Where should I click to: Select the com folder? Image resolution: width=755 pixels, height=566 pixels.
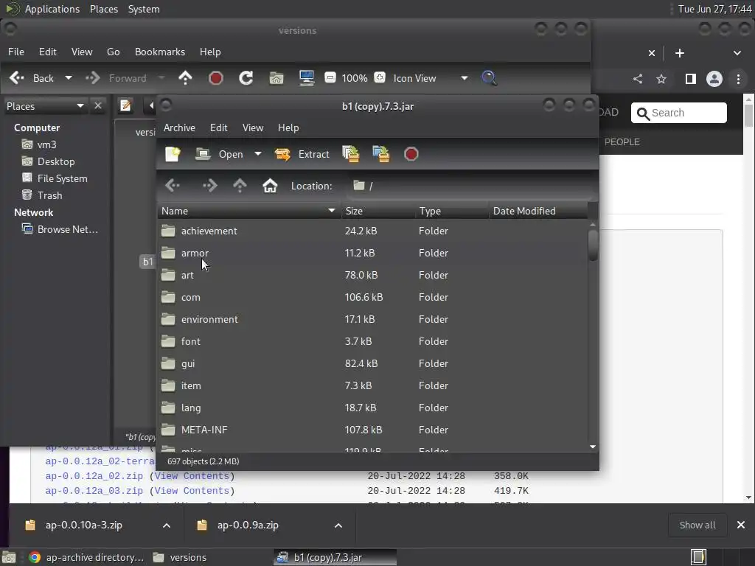pos(372,298)
